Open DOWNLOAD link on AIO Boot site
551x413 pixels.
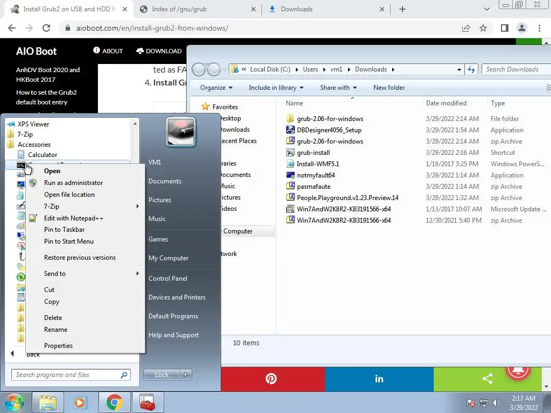(159, 51)
